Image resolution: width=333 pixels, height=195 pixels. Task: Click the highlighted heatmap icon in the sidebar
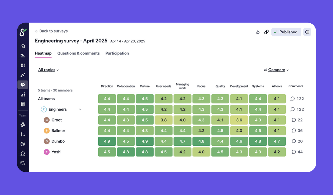click(23, 85)
